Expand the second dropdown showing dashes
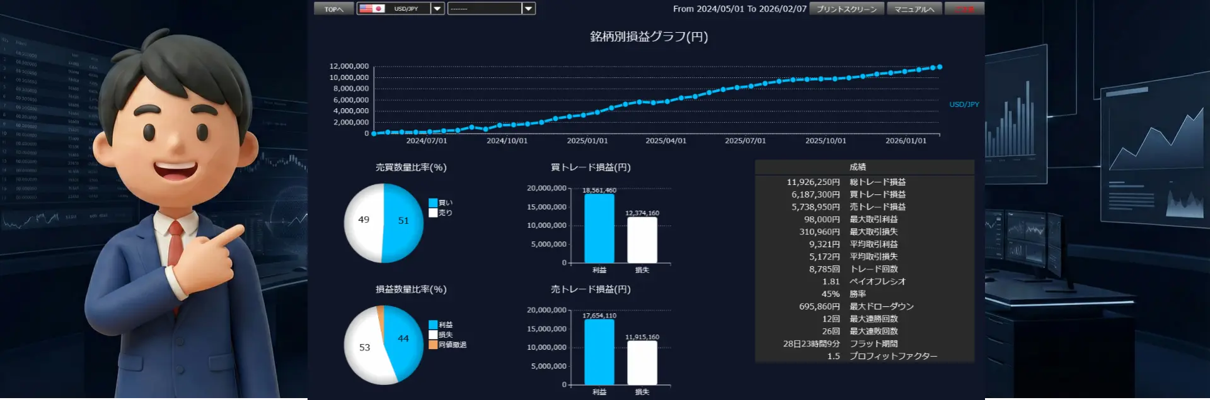This screenshot has width=1210, height=400. tap(528, 9)
